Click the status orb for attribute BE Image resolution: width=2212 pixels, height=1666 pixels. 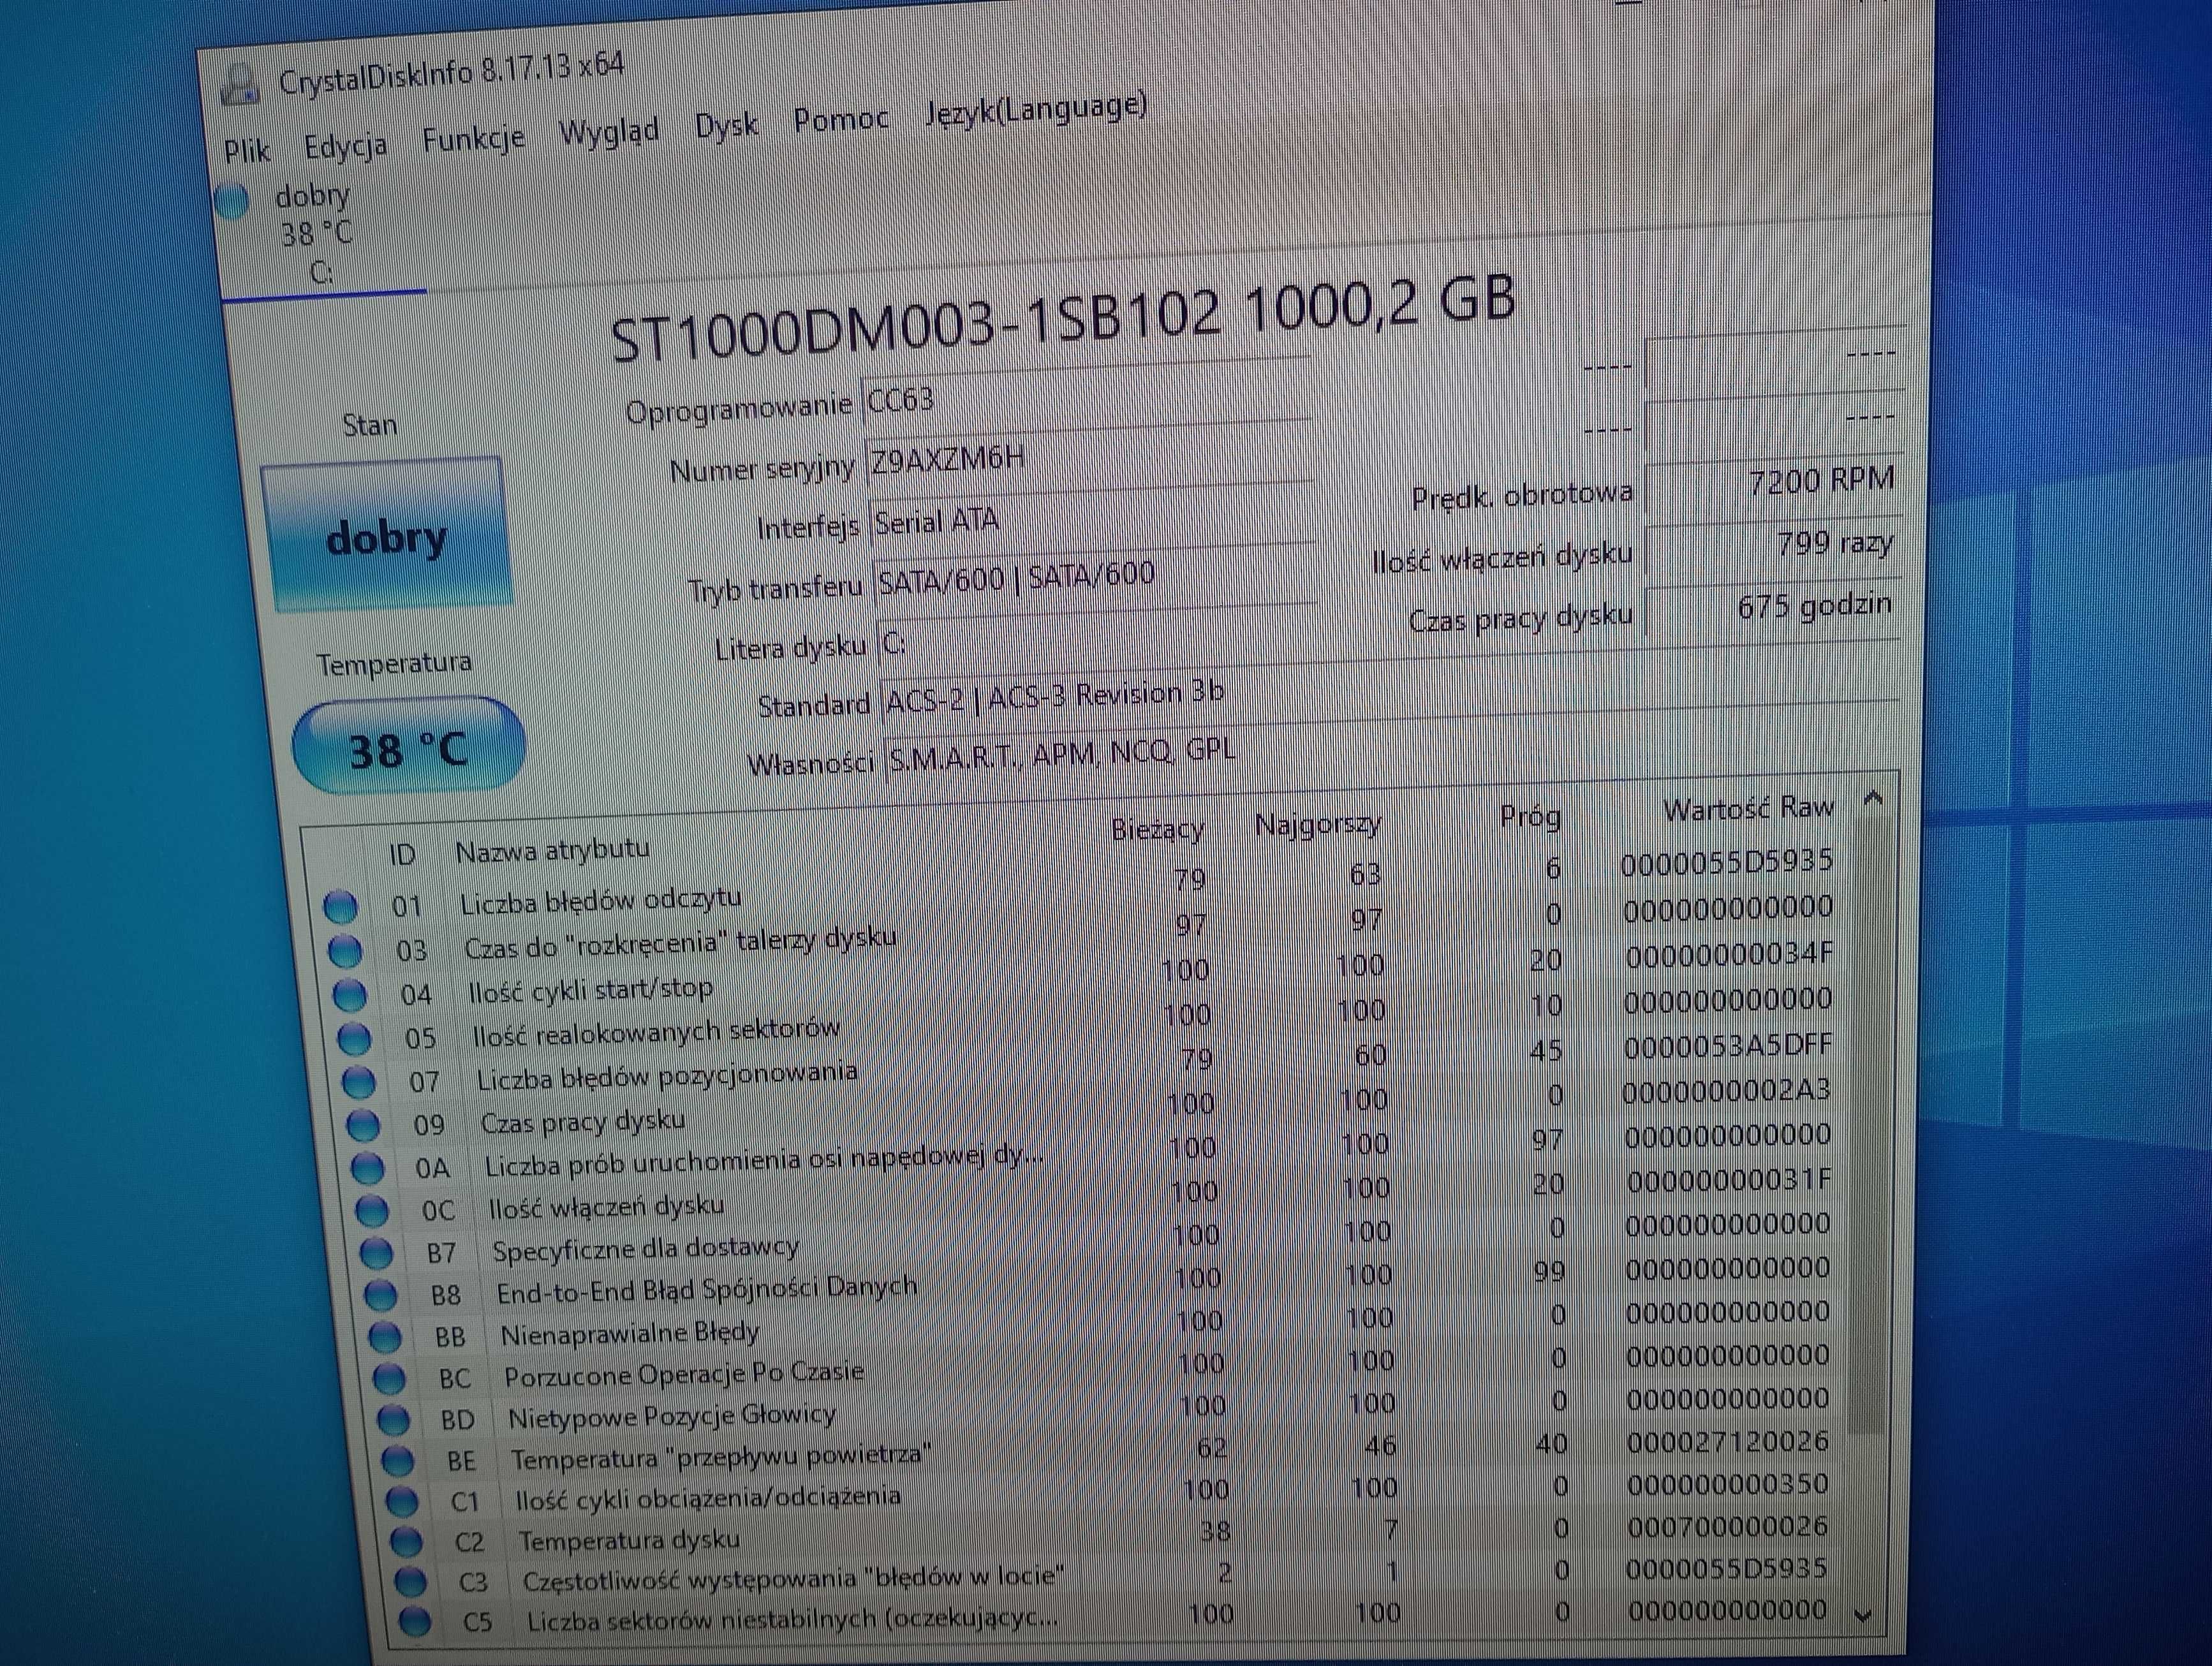click(398, 1461)
